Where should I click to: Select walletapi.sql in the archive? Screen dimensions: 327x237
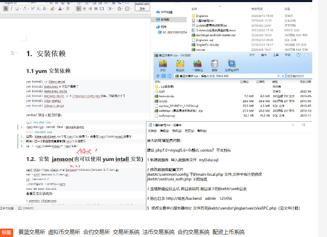click(165, 116)
